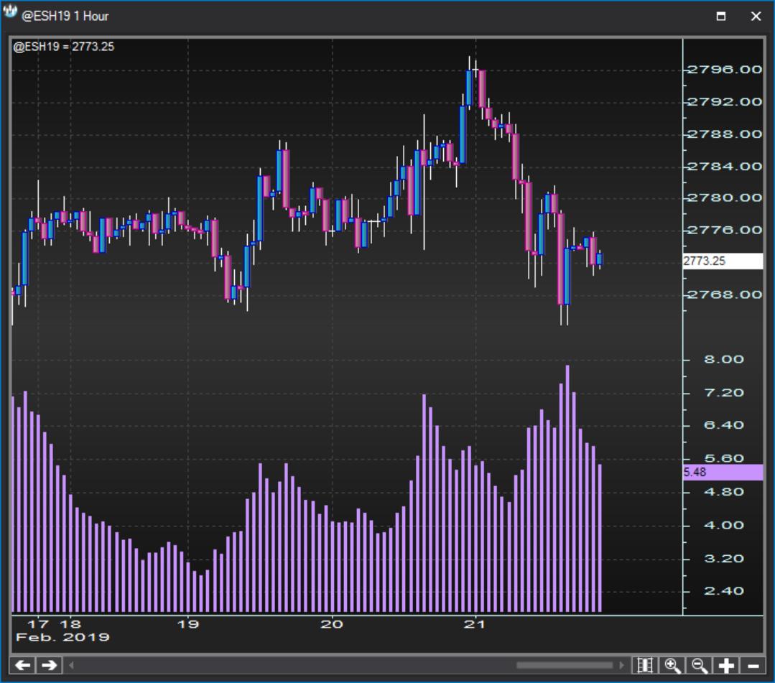The width and height of the screenshot is (775, 683).
Task: Click the 4.80 indicator axis label
Action: click(723, 492)
